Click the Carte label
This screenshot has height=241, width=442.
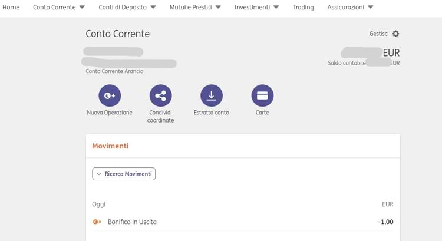point(262,113)
